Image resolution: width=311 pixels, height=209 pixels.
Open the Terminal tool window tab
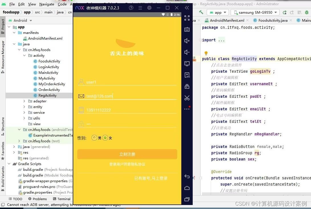62,199
